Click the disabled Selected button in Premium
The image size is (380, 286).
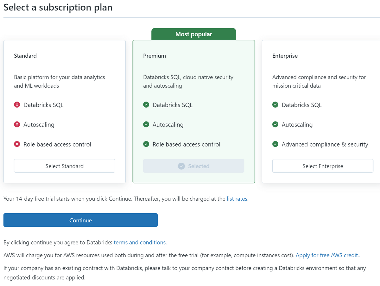[193, 166]
